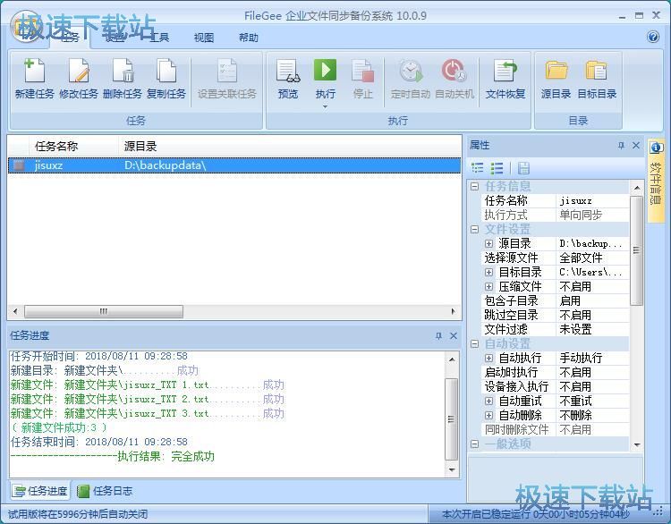Expand the 自动执行 property row

click(488, 358)
